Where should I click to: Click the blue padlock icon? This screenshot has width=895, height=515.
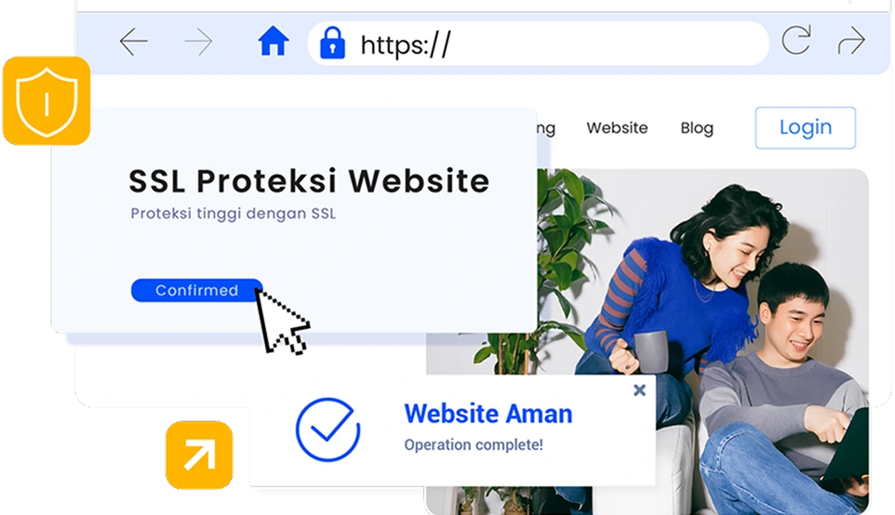coord(332,43)
